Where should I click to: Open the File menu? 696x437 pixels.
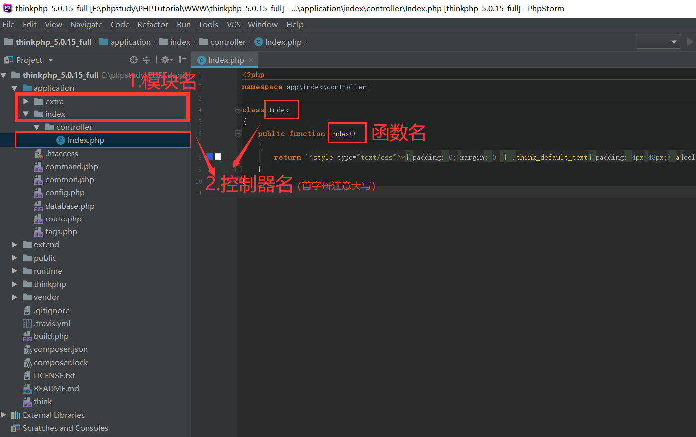pos(8,24)
